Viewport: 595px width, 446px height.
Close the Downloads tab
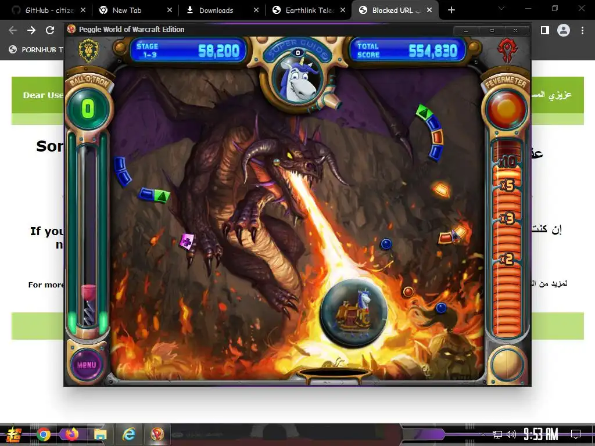pos(256,10)
